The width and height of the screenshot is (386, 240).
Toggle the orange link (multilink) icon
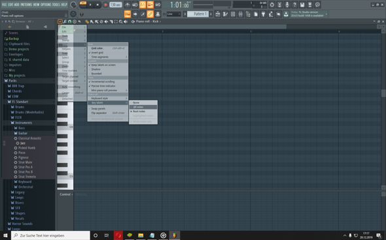coord(150,14)
